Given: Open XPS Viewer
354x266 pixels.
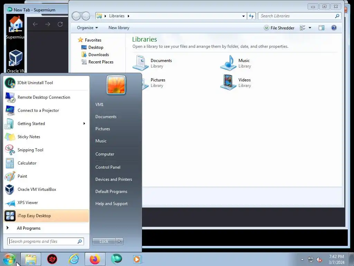Looking at the screenshot, I should (46, 202).
